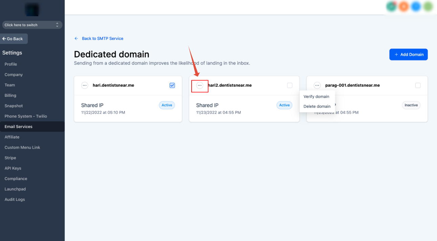Open three-dot menu for parag-001.dentistsnear.me
The width and height of the screenshot is (437, 241).
tap(317, 86)
